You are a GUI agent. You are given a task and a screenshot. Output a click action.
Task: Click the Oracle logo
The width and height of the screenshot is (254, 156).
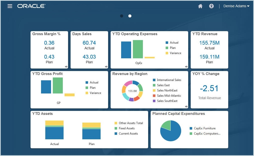point(31,6)
